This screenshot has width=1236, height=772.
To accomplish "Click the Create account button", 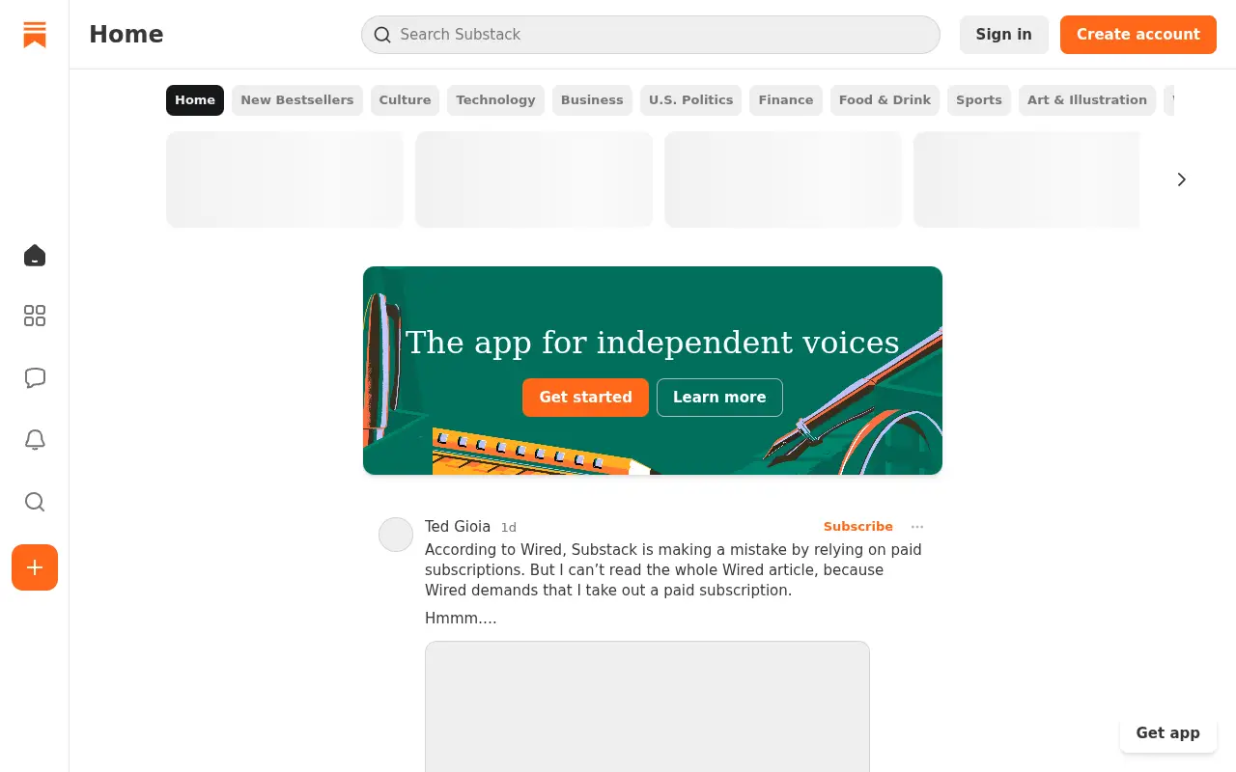I will (1138, 35).
